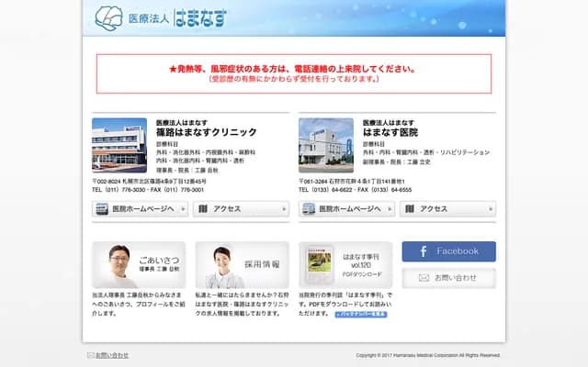Click the お問い合わせ contact button on right
This screenshot has height=367, width=588.
coord(448,277)
